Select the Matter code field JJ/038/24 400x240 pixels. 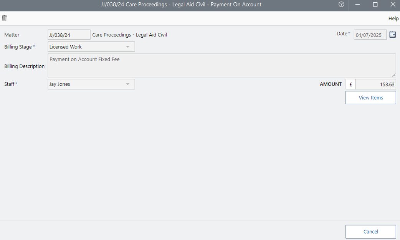point(69,35)
